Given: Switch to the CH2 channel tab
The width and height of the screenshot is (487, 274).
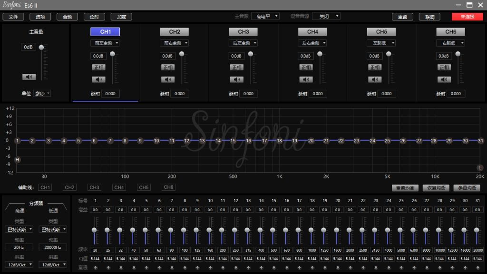Looking at the screenshot, I should pyautogui.click(x=175, y=32).
